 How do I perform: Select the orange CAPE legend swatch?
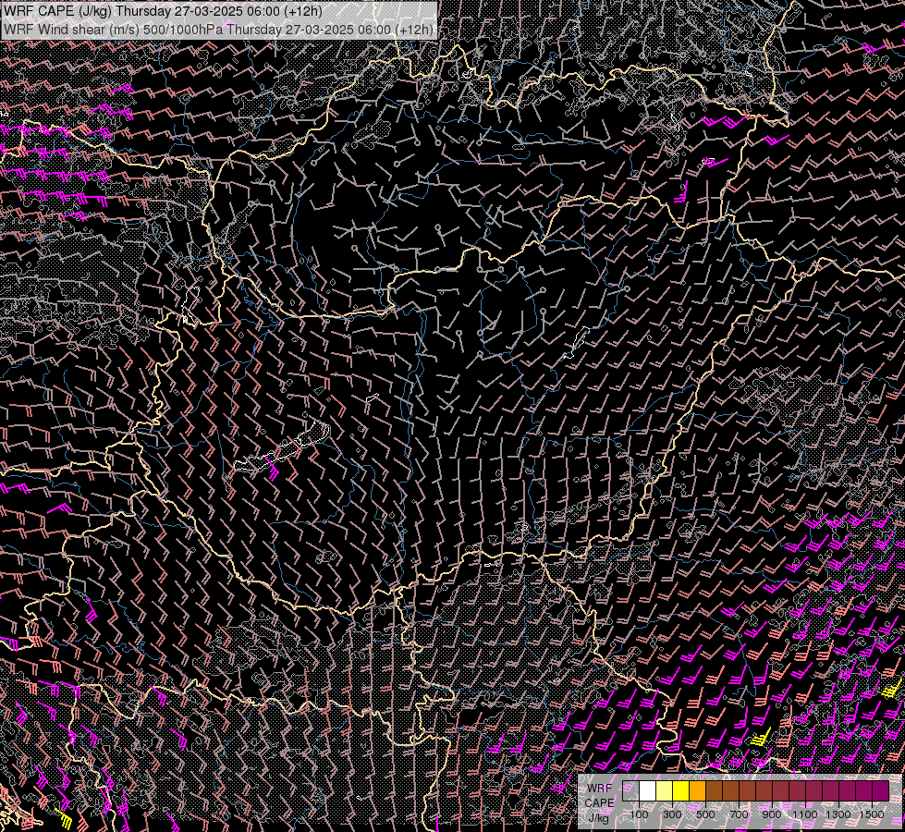click(x=697, y=790)
